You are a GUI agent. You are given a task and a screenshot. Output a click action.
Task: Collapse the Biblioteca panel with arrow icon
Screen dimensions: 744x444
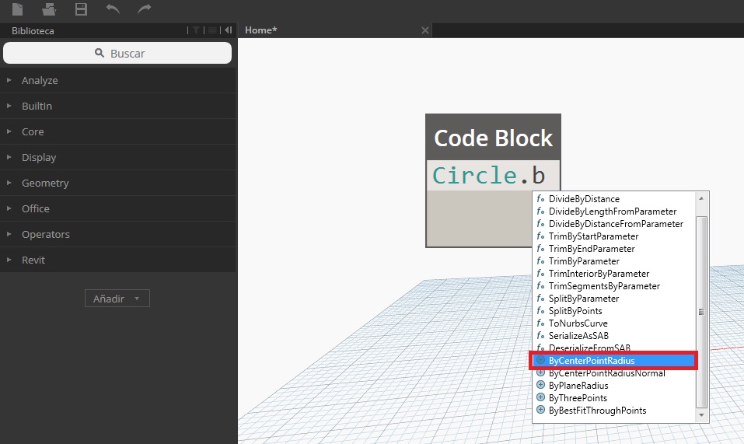click(x=228, y=30)
